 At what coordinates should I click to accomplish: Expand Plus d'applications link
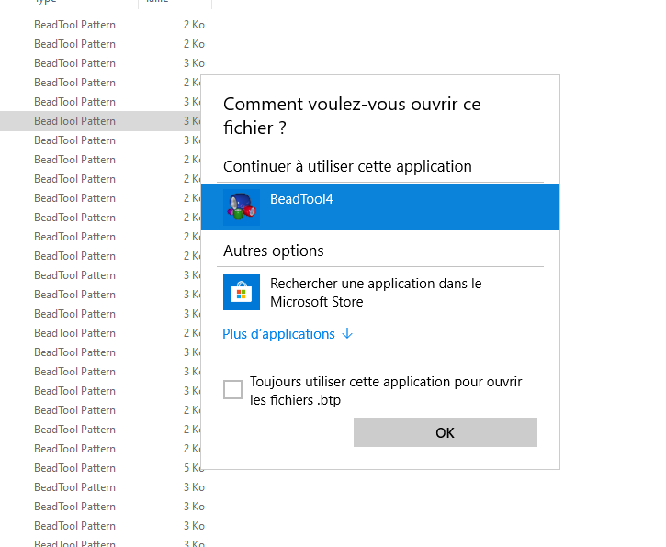[288, 334]
